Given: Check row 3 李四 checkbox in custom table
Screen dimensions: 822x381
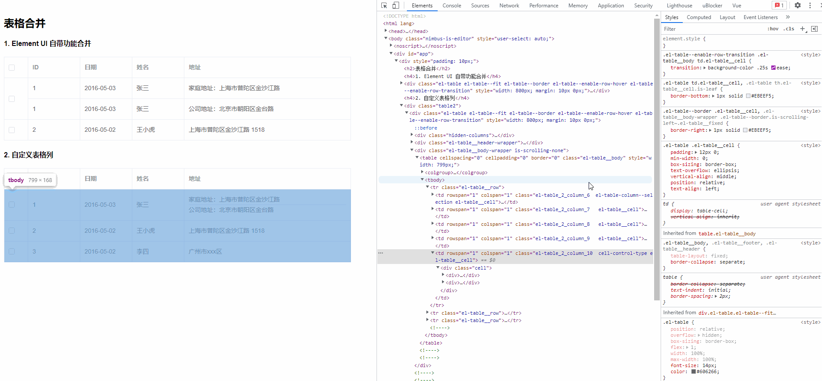Looking at the screenshot, I should click(x=12, y=251).
